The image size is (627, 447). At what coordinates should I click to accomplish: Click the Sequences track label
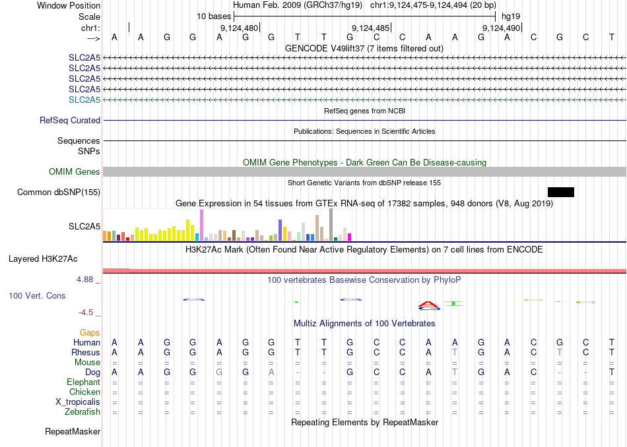pyautogui.click(x=79, y=140)
